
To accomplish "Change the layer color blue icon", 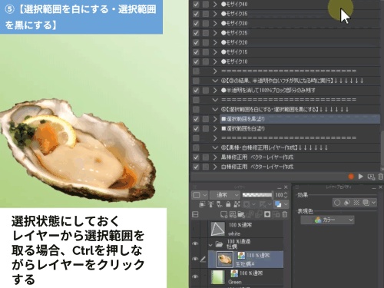I will pyautogui.click(x=278, y=204).
